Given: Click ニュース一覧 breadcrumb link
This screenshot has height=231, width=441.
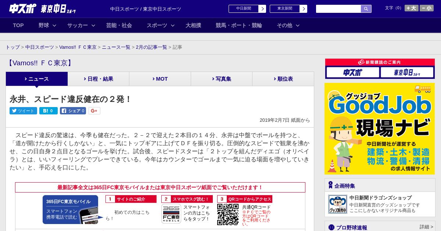Looking at the screenshot, I should (x=116, y=47).
